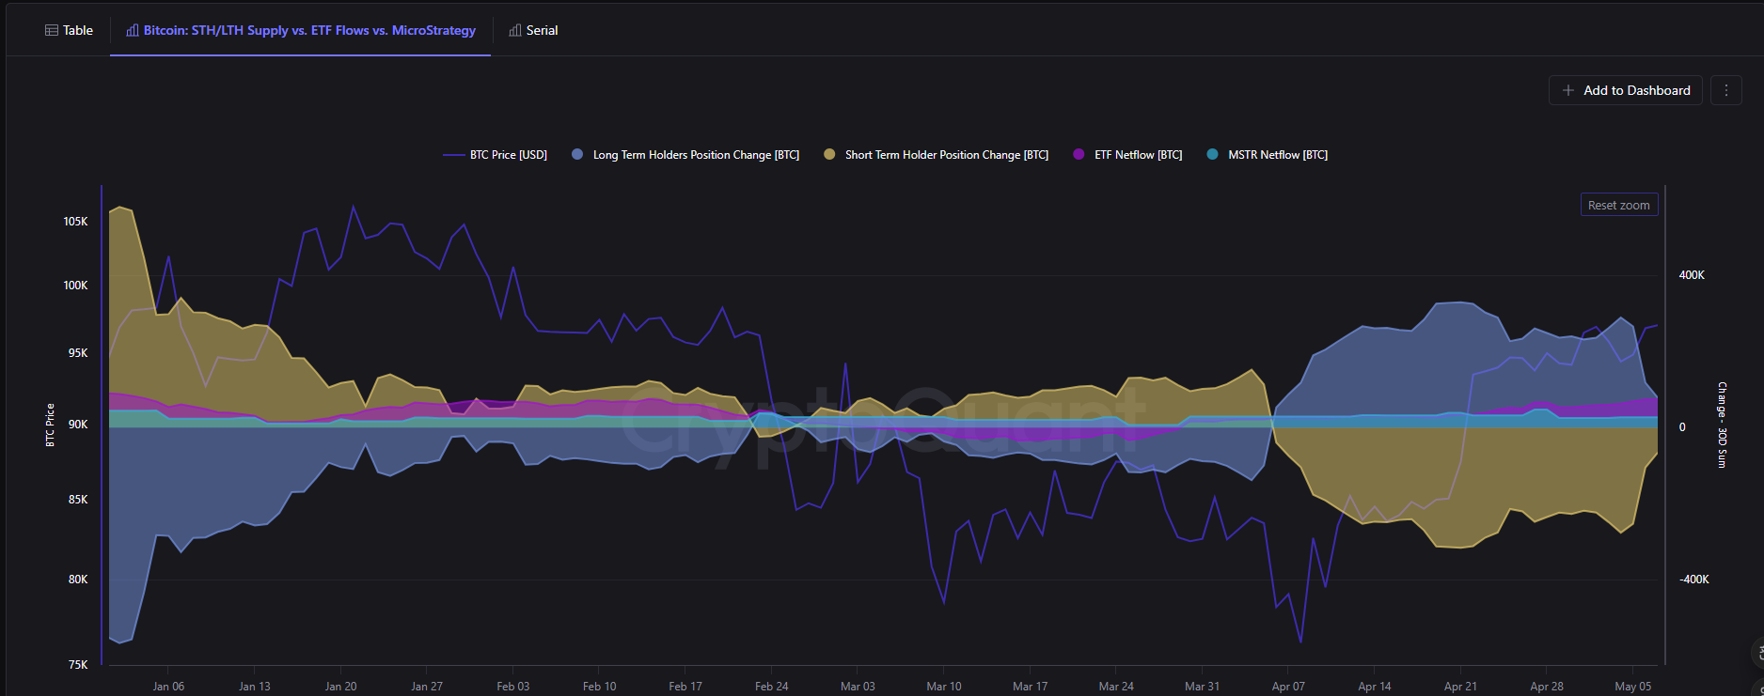Viewport: 1764px width, 696px height.
Task: Click the Mar 03 date on x-axis
Action: point(858,687)
